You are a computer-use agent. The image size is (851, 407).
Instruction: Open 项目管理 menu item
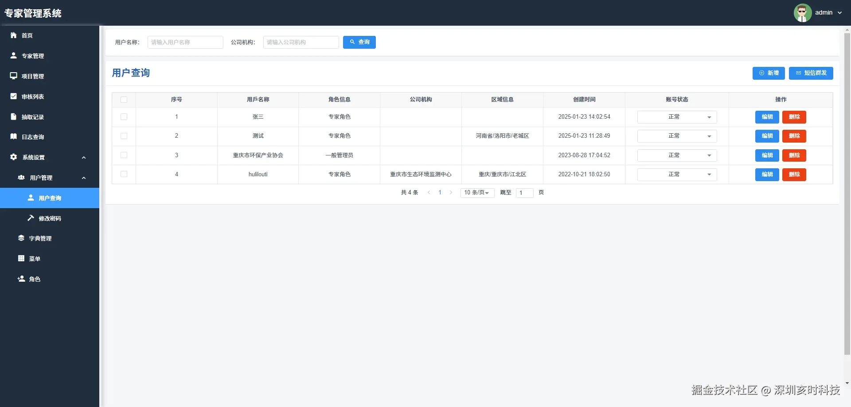tap(50, 76)
